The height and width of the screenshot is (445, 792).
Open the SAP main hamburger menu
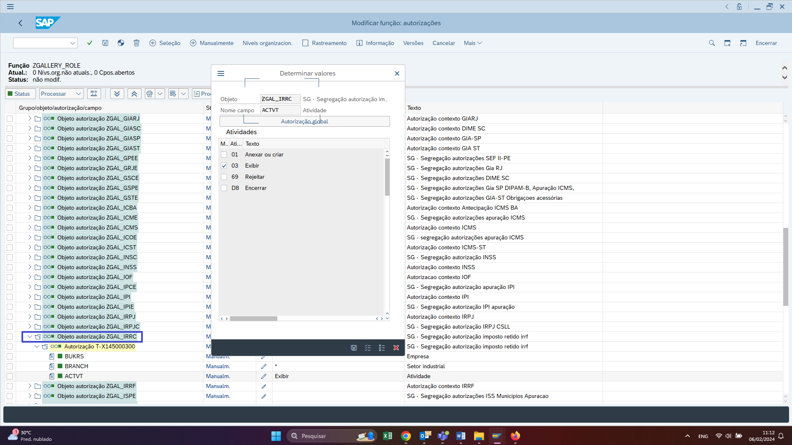pyautogui.click(x=10, y=7)
